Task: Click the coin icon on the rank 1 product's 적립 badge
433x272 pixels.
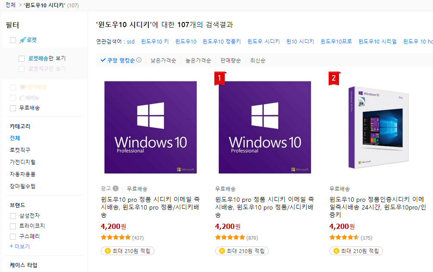Action: [222, 251]
